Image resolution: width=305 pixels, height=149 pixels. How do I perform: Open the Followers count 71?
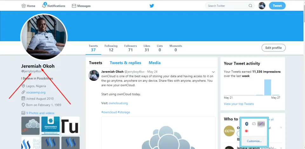point(131,48)
